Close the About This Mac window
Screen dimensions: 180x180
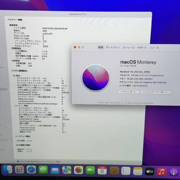click(x=75, y=47)
